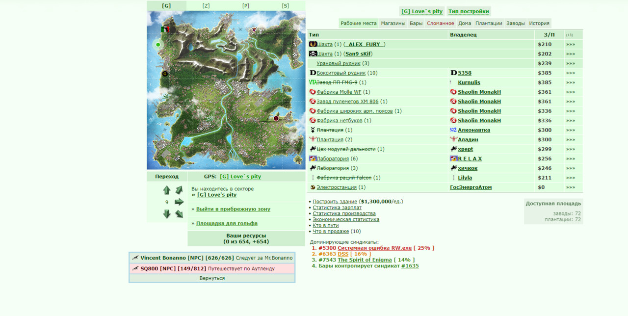Expand the $210 Шахта row with »»»
Image resolution: width=628 pixels, height=316 pixels.
click(571, 44)
